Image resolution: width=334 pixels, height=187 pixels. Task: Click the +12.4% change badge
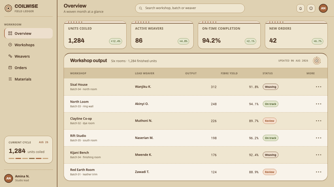pos(116,41)
